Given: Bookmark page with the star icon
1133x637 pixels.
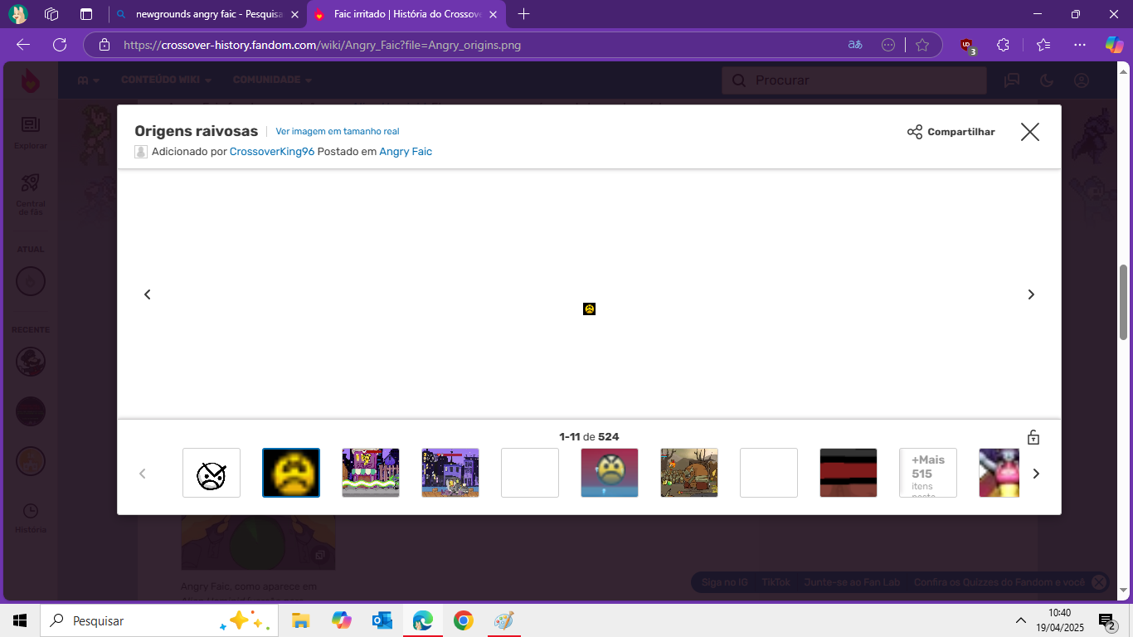Looking at the screenshot, I should tap(922, 45).
